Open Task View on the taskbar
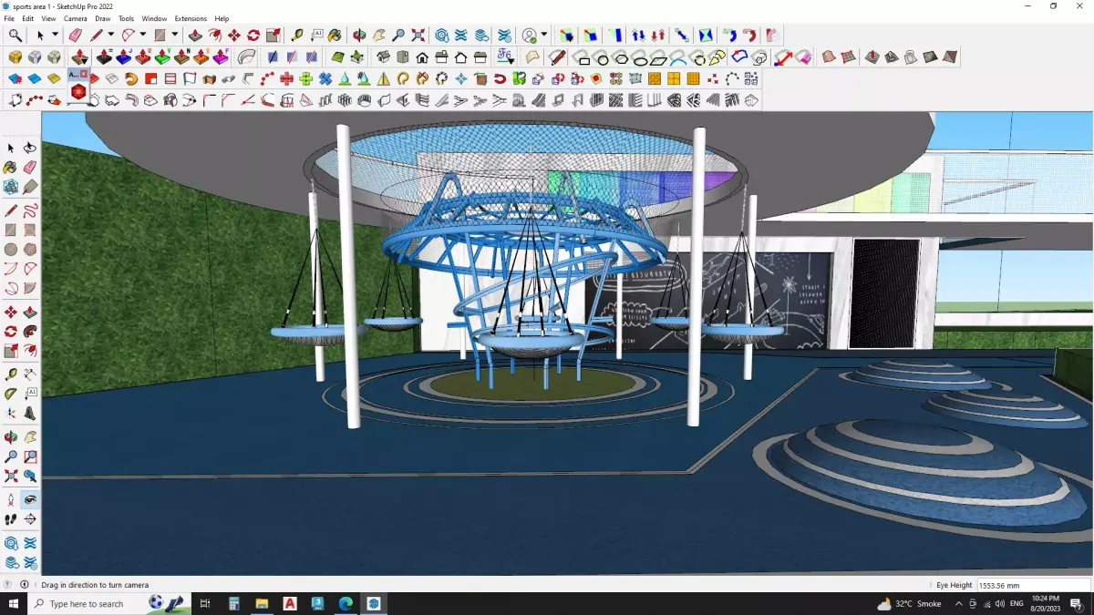The height and width of the screenshot is (615, 1094). click(205, 603)
